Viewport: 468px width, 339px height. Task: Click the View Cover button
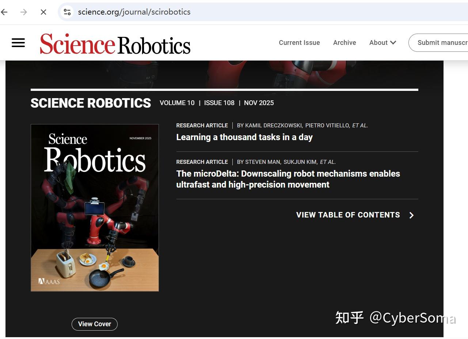(94, 324)
